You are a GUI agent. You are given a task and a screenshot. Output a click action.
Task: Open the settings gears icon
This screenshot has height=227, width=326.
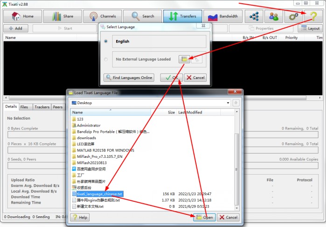pyautogui.click(x=293, y=16)
